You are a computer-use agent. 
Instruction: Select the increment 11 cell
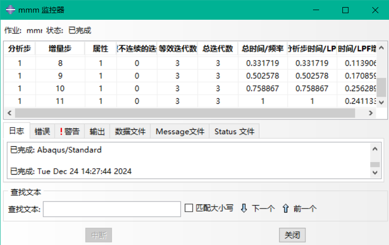coord(60,101)
